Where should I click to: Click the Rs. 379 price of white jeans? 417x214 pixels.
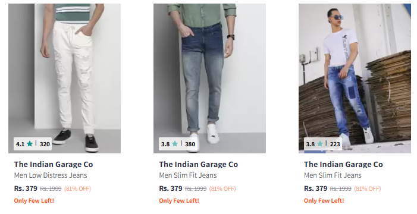26,188
